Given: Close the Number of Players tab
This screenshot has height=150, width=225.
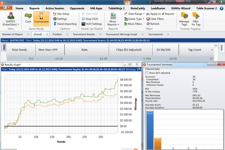Looking at the screenshot, I should [28, 34].
